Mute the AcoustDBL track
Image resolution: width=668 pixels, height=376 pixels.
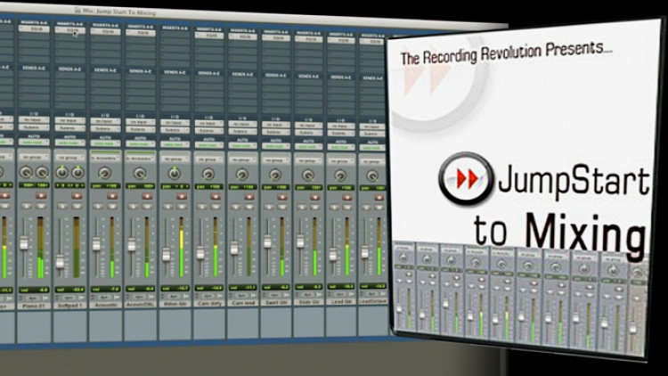[147, 207]
